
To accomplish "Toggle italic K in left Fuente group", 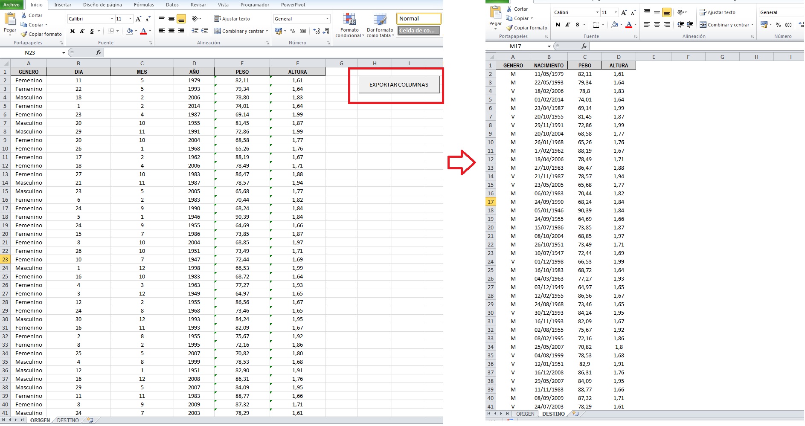I will (82, 31).
